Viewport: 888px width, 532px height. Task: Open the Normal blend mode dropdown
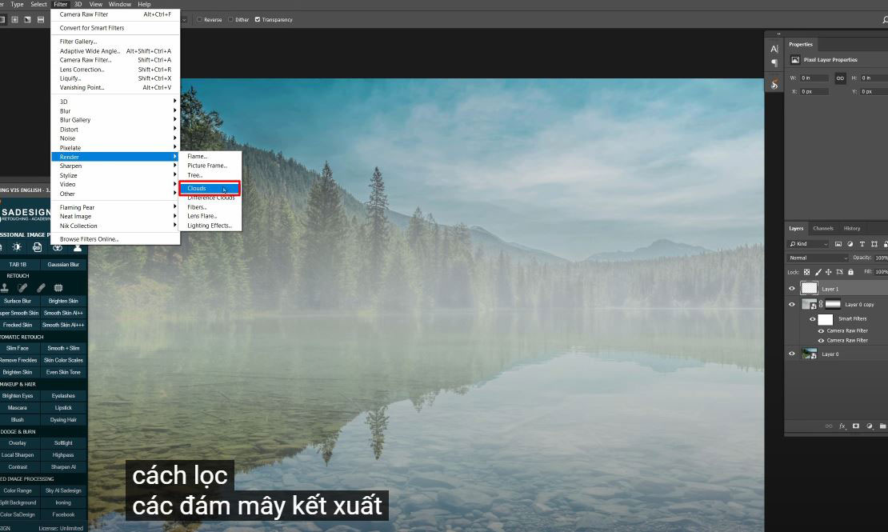click(x=818, y=258)
